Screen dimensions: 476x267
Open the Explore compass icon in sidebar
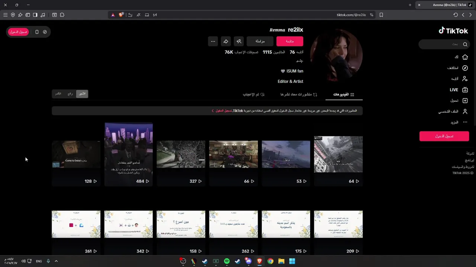465,68
